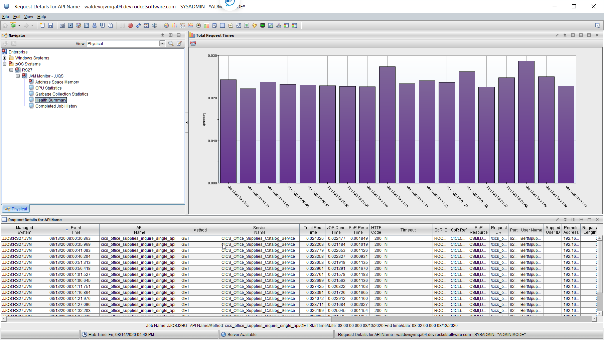The image size is (604, 340).
Task: Select the Bar Chart view tool
Action: [174, 25]
